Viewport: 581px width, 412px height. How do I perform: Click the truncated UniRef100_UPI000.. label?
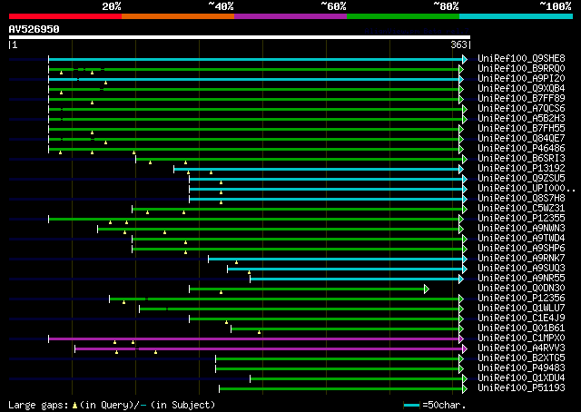coord(527,188)
